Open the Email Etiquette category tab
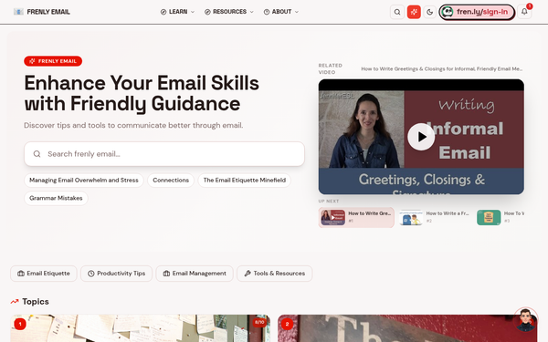Image resolution: width=548 pixels, height=342 pixels. 44,274
